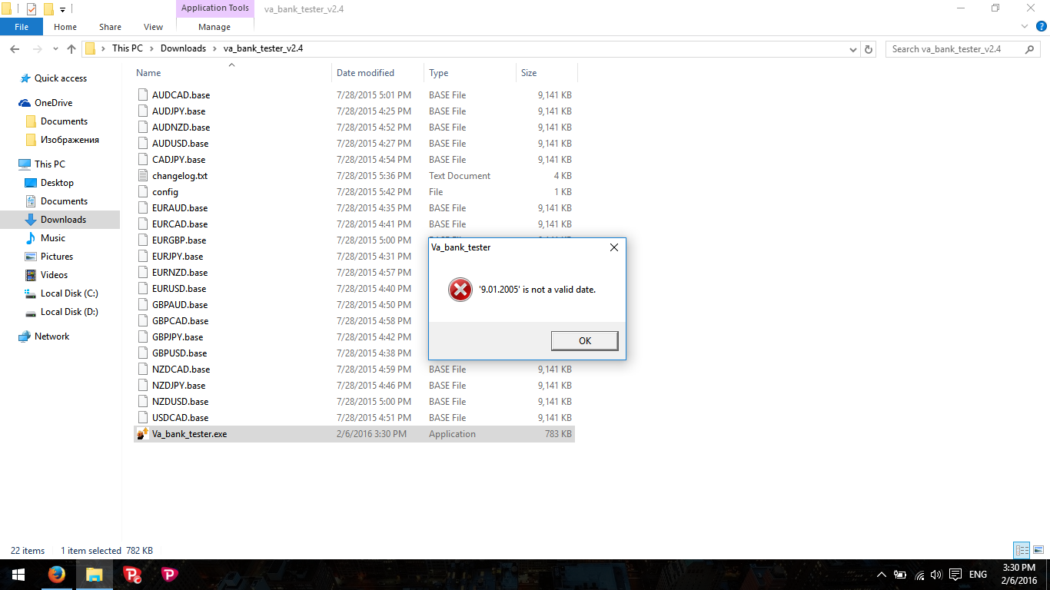The image size is (1050, 590).
Task: Sort by Date modified column header
Action: [365, 73]
